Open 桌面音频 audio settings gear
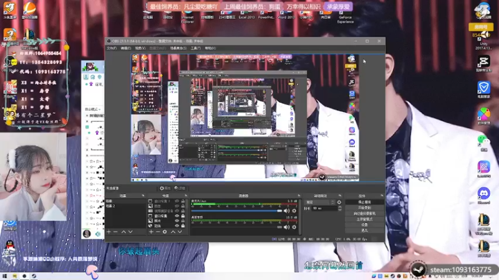The image size is (499, 280). click(x=294, y=227)
